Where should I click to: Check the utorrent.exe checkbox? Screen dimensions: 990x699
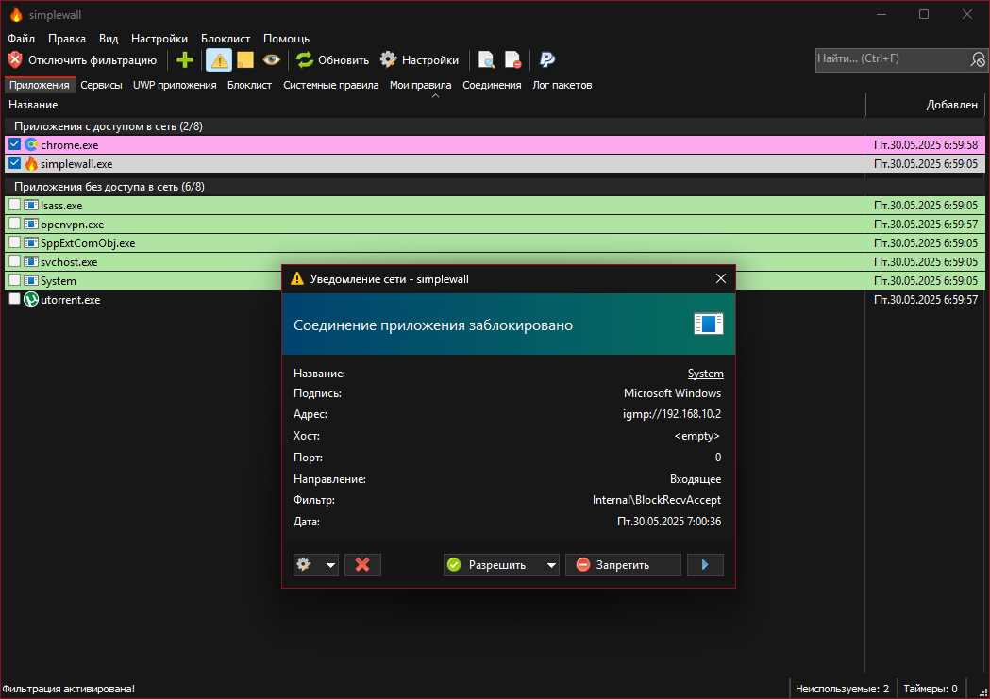point(14,299)
